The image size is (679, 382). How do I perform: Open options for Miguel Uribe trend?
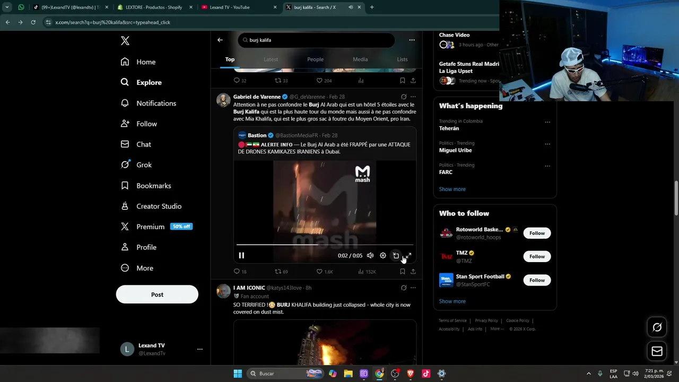click(x=547, y=144)
